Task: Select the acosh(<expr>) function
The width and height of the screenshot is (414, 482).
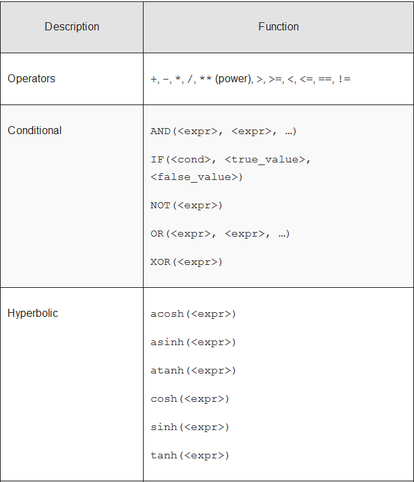Action: [193, 314]
